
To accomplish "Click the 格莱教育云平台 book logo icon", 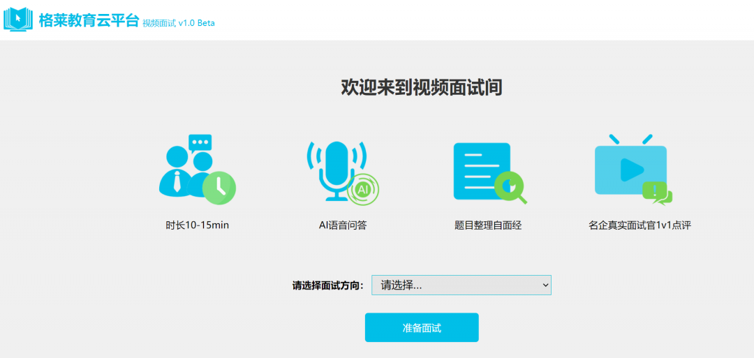I will click(18, 20).
